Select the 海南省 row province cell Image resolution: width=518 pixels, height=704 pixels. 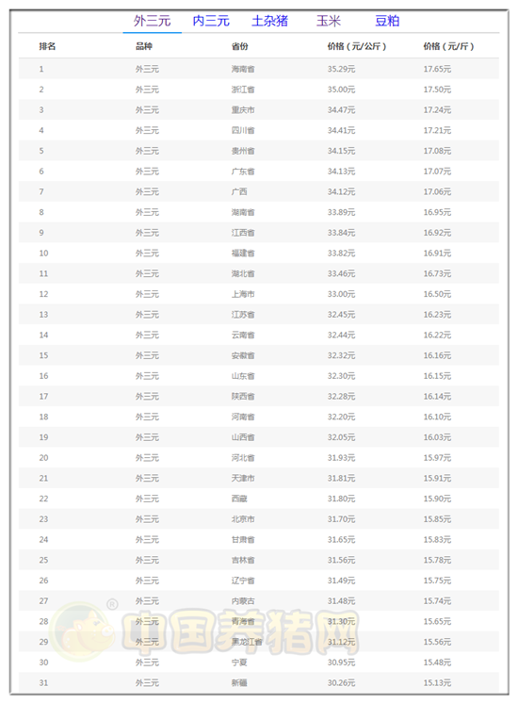pyautogui.click(x=243, y=69)
